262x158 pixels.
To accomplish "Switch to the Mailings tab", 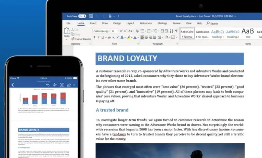I will (162, 23).
